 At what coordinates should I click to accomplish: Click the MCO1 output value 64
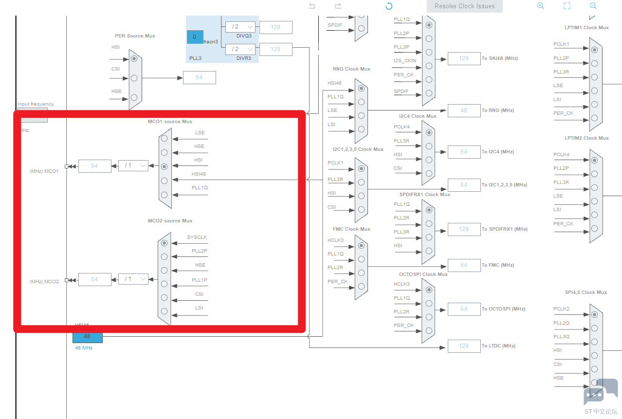coord(94,166)
